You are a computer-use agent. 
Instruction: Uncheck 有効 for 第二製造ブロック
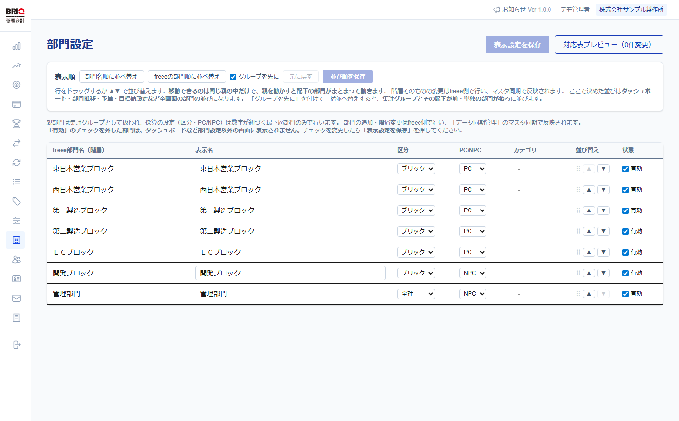point(626,231)
